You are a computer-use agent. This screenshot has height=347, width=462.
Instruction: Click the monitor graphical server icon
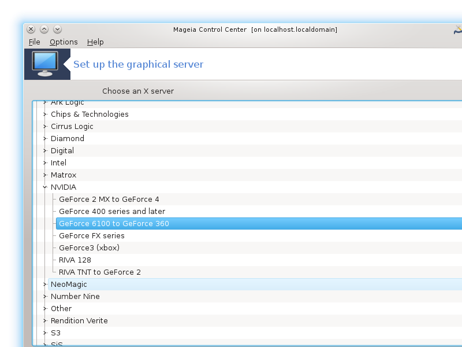(45, 64)
